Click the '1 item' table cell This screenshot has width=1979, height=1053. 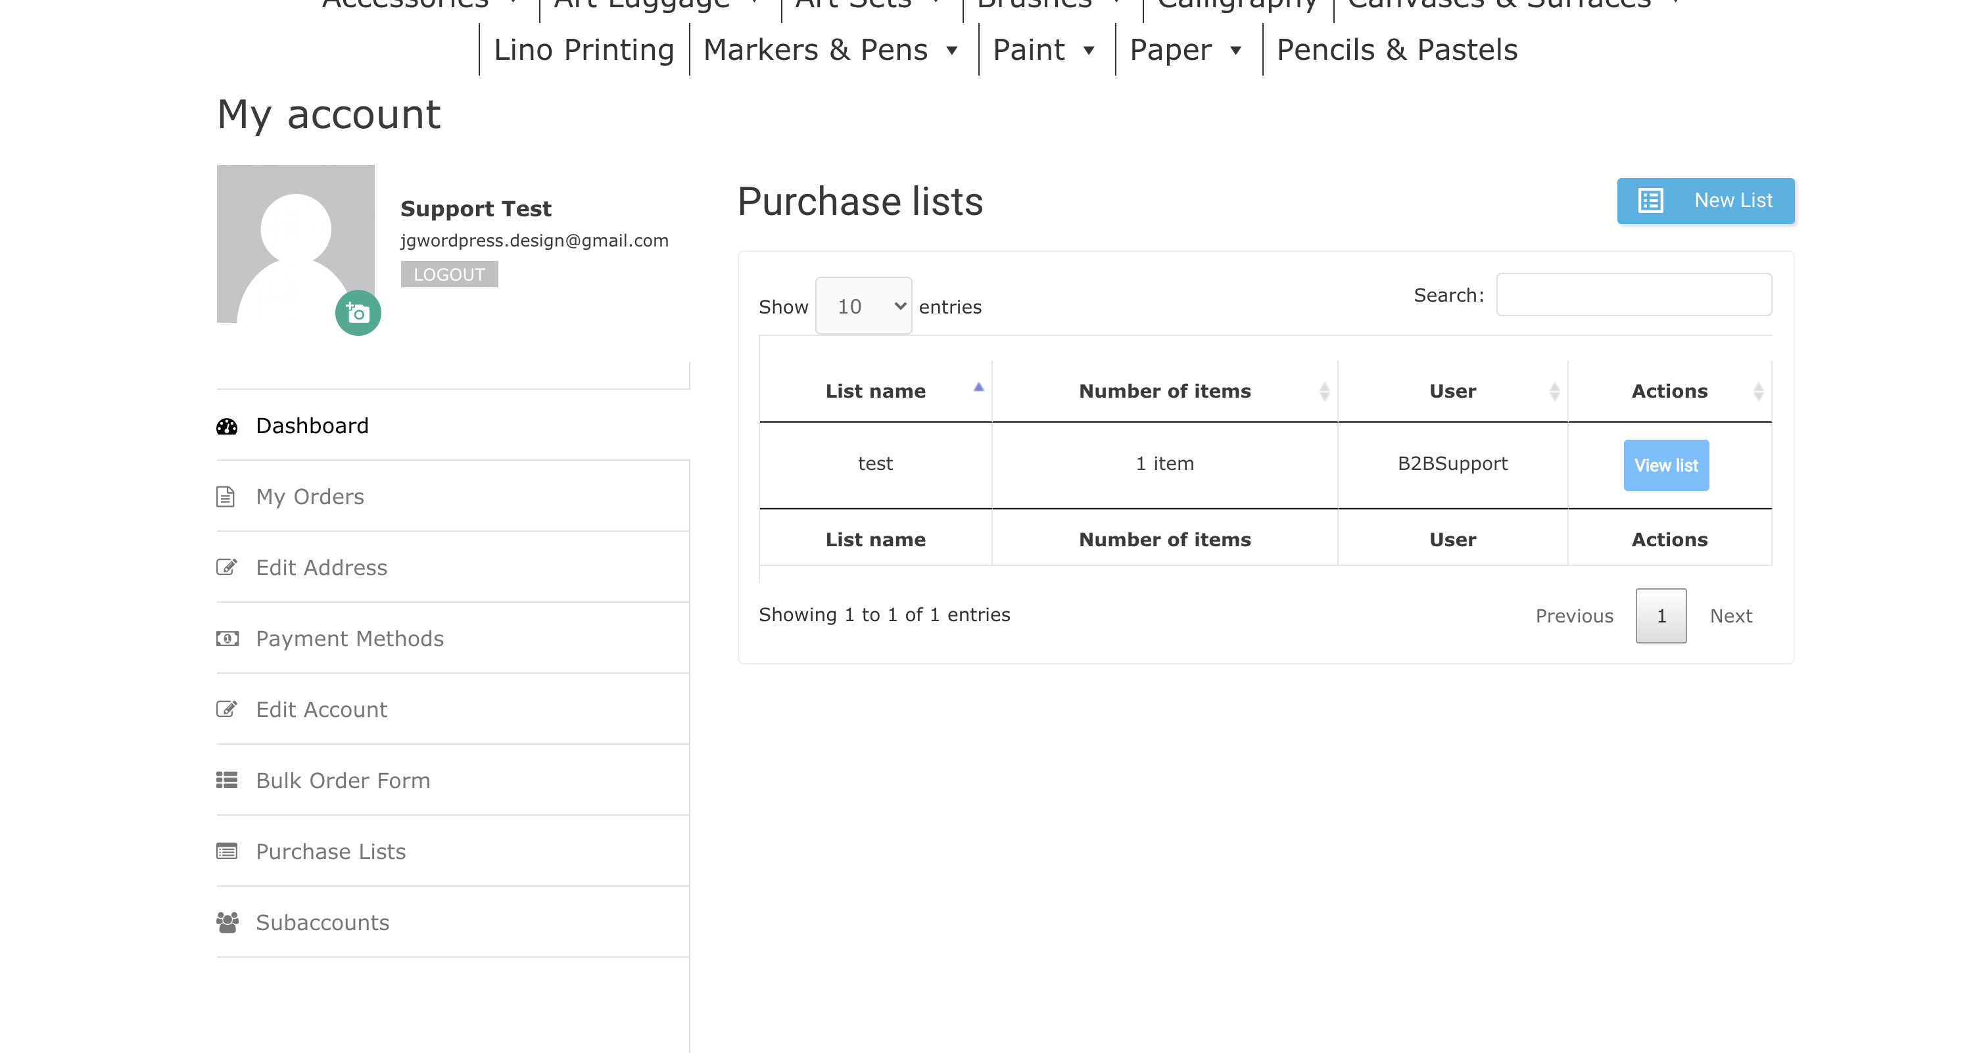tap(1164, 463)
